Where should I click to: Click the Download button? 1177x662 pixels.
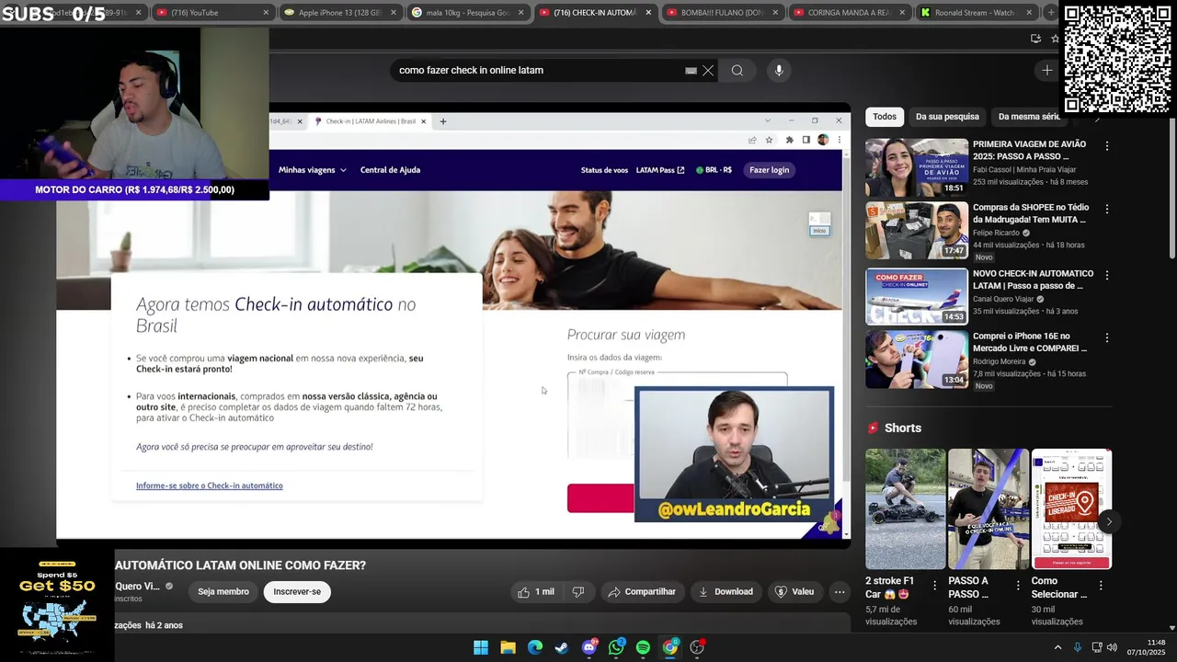[x=726, y=592]
